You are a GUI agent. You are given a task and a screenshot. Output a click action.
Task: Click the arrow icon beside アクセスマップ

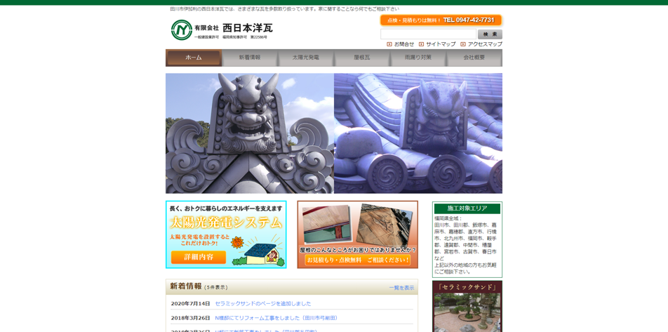coord(463,44)
